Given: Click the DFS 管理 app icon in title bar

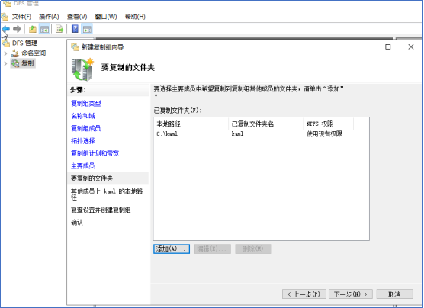Looking at the screenshot, I should pos(7,3).
